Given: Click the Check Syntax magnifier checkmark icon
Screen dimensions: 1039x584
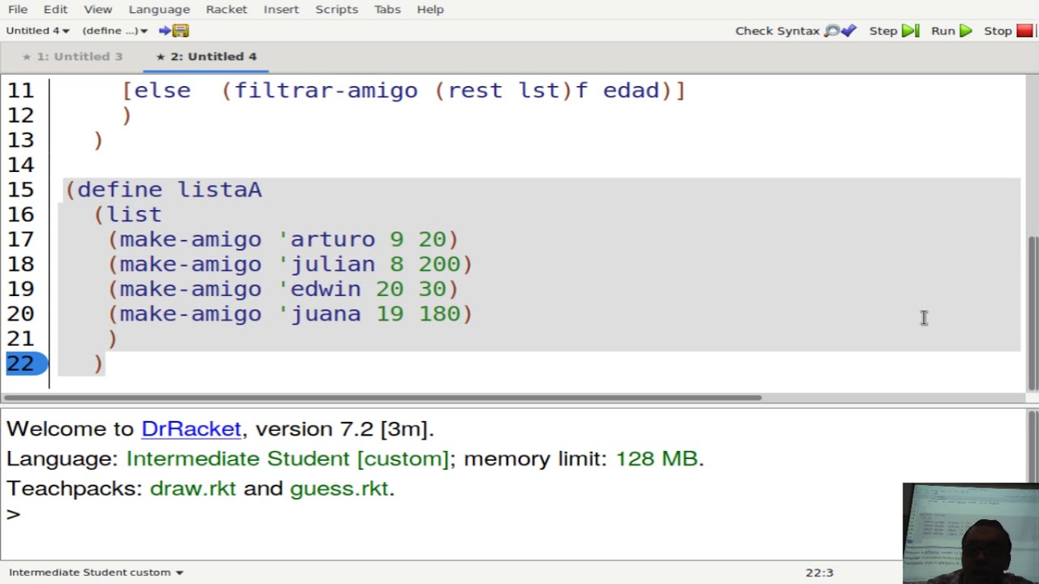Looking at the screenshot, I should coord(840,31).
